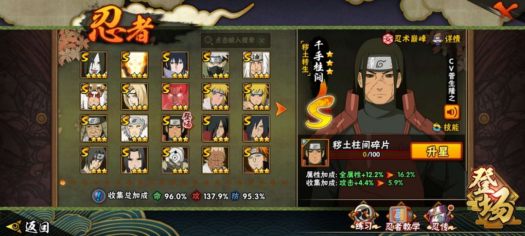Open the 技能 skills view
This screenshot has width=525, height=236.
click(446, 127)
